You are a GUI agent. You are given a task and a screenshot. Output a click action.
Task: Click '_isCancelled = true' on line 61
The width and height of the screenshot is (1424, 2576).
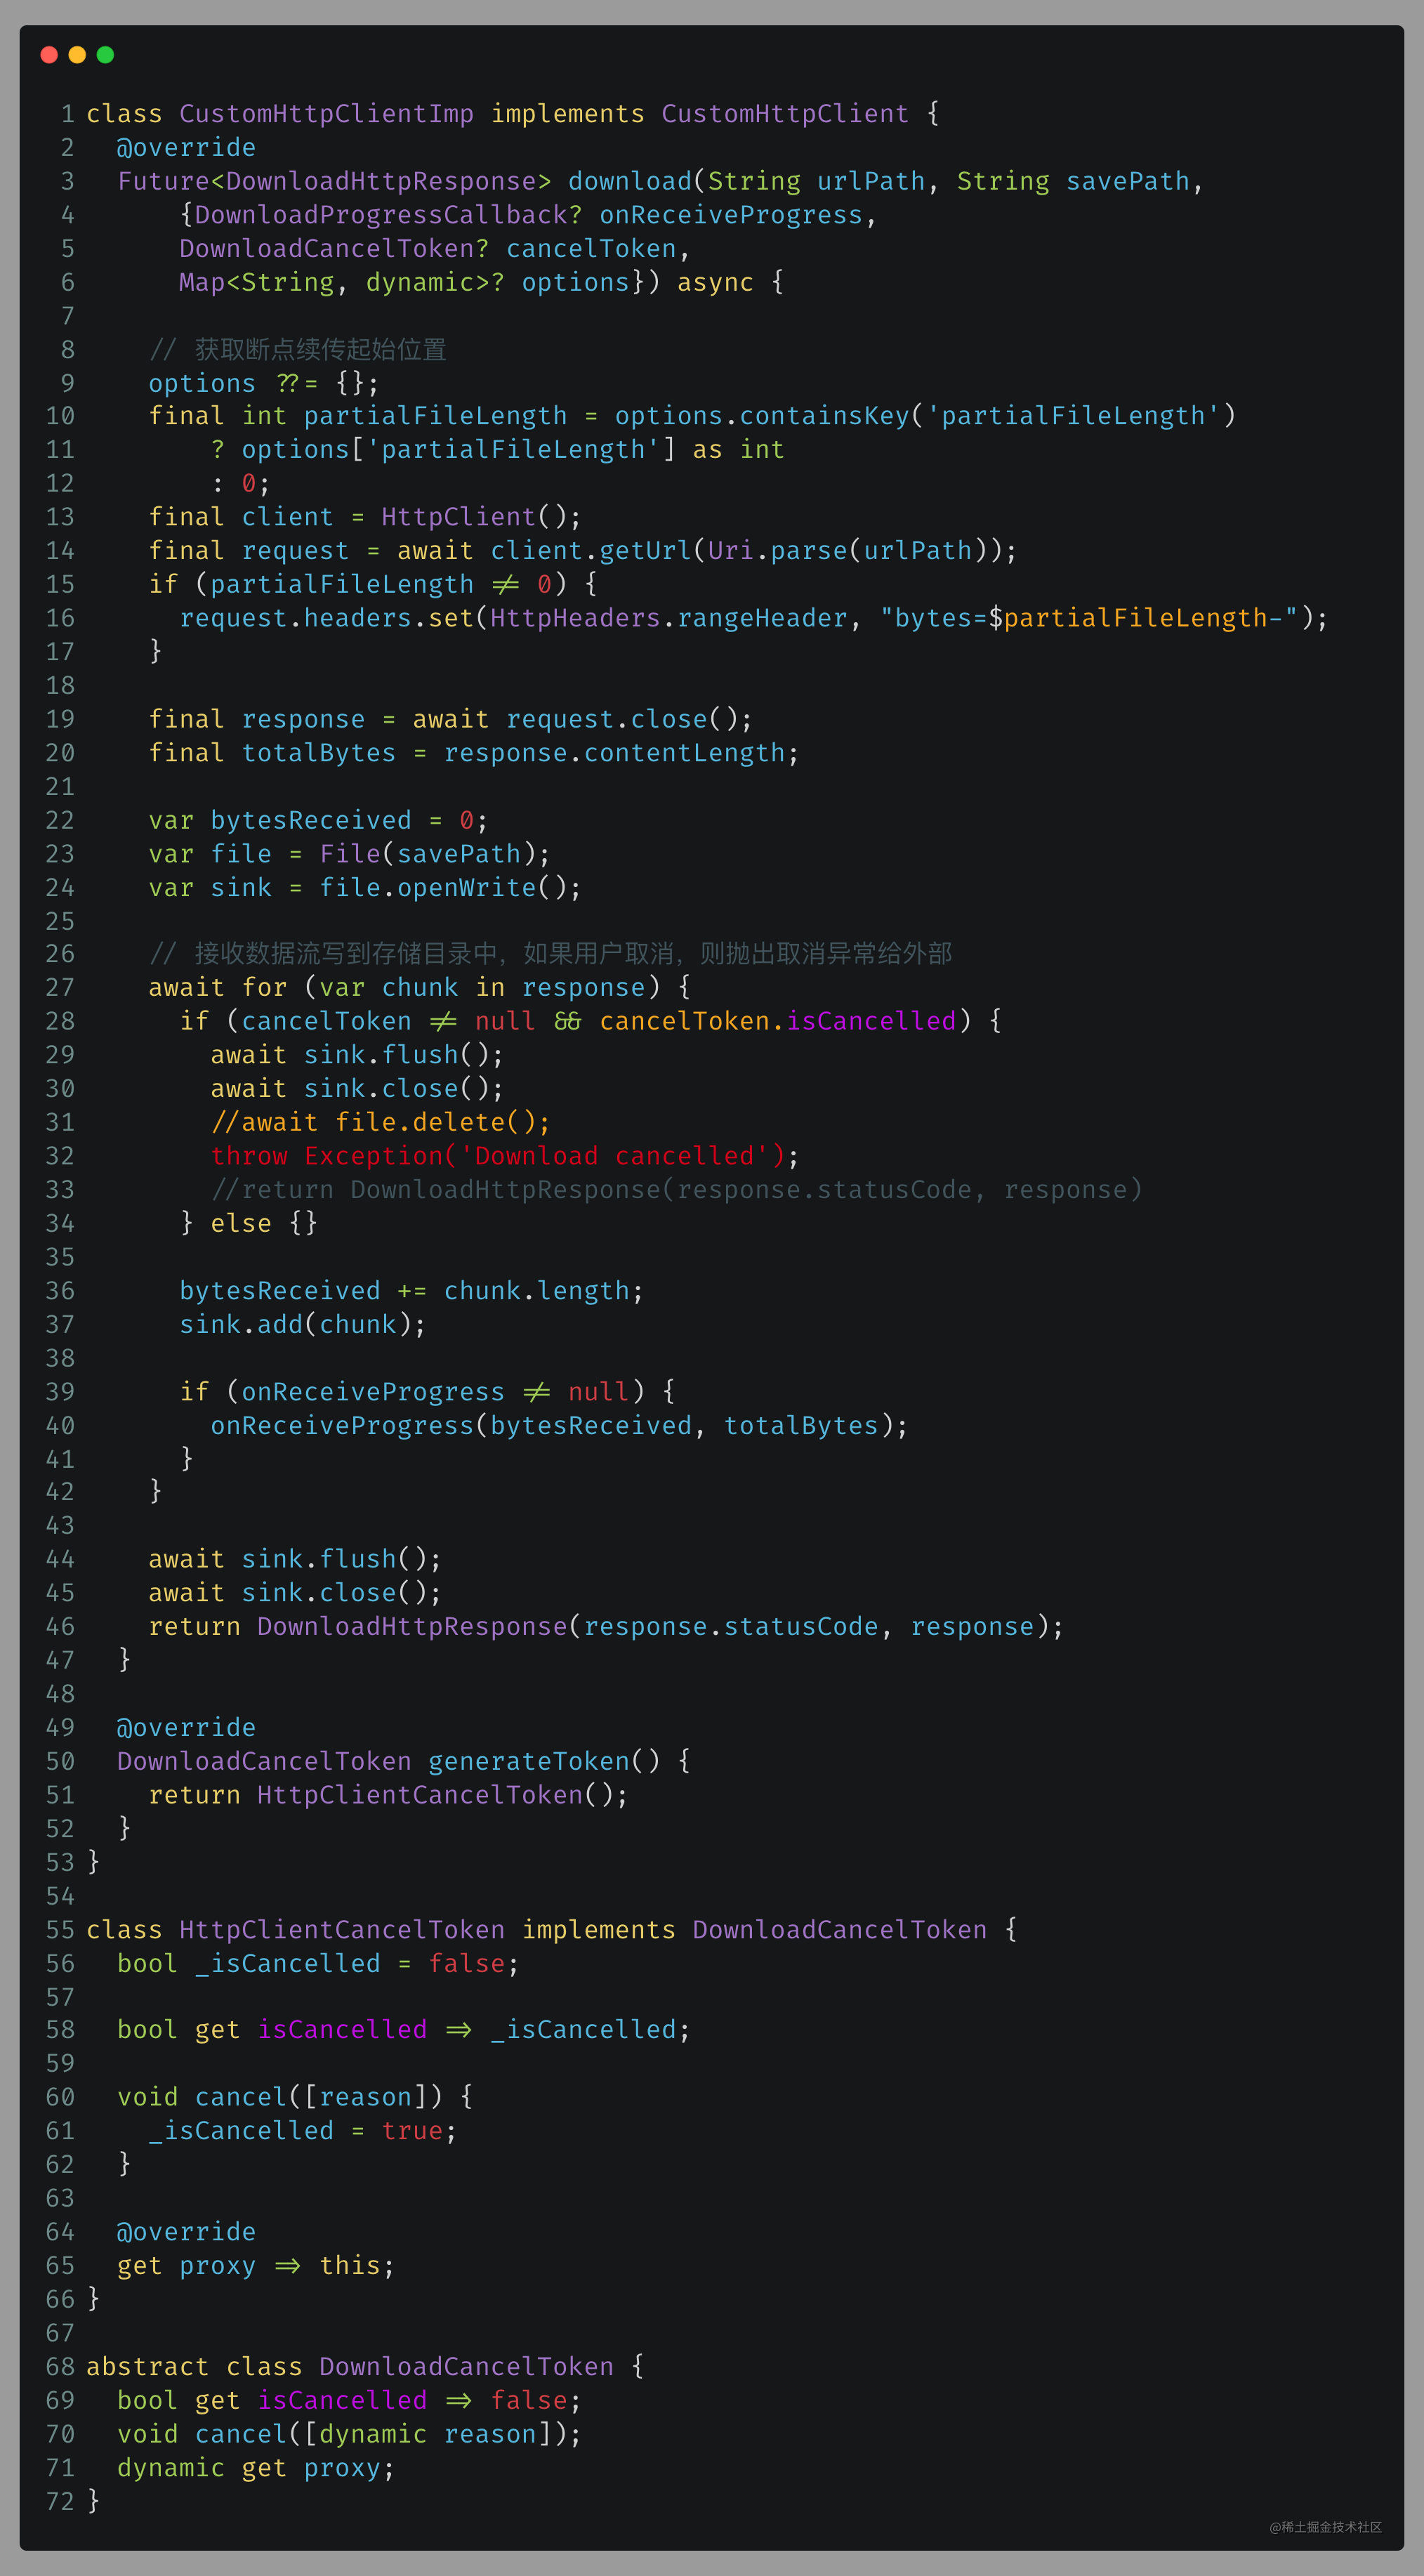coord(295,2131)
